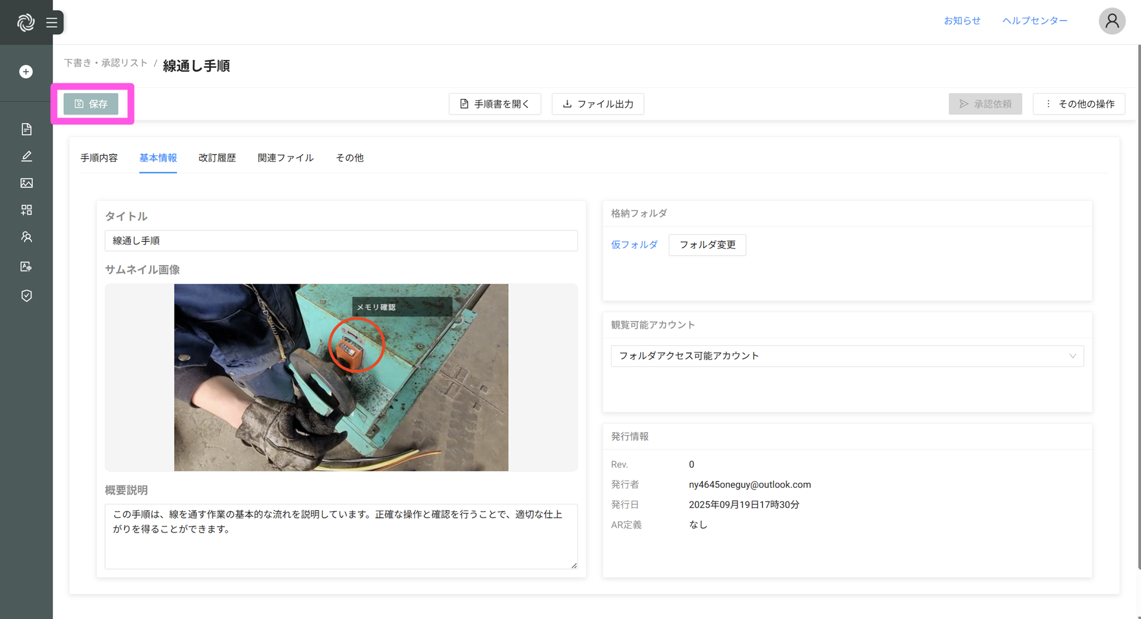The image size is (1141, 619).
Task: Switch to 改訂履歴 tab
Action: point(217,158)
